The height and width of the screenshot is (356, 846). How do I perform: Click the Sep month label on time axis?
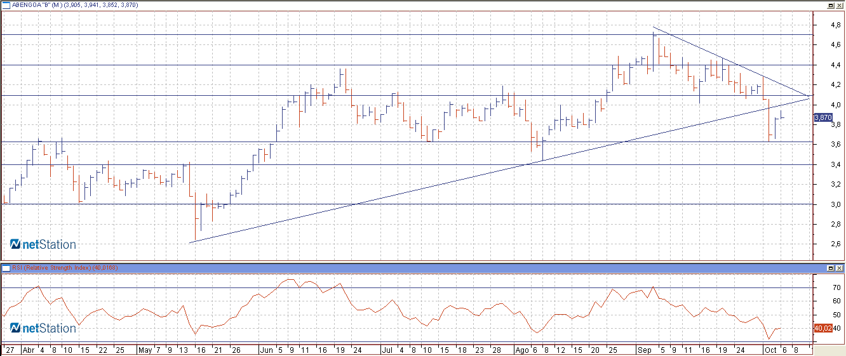(645, 350)
